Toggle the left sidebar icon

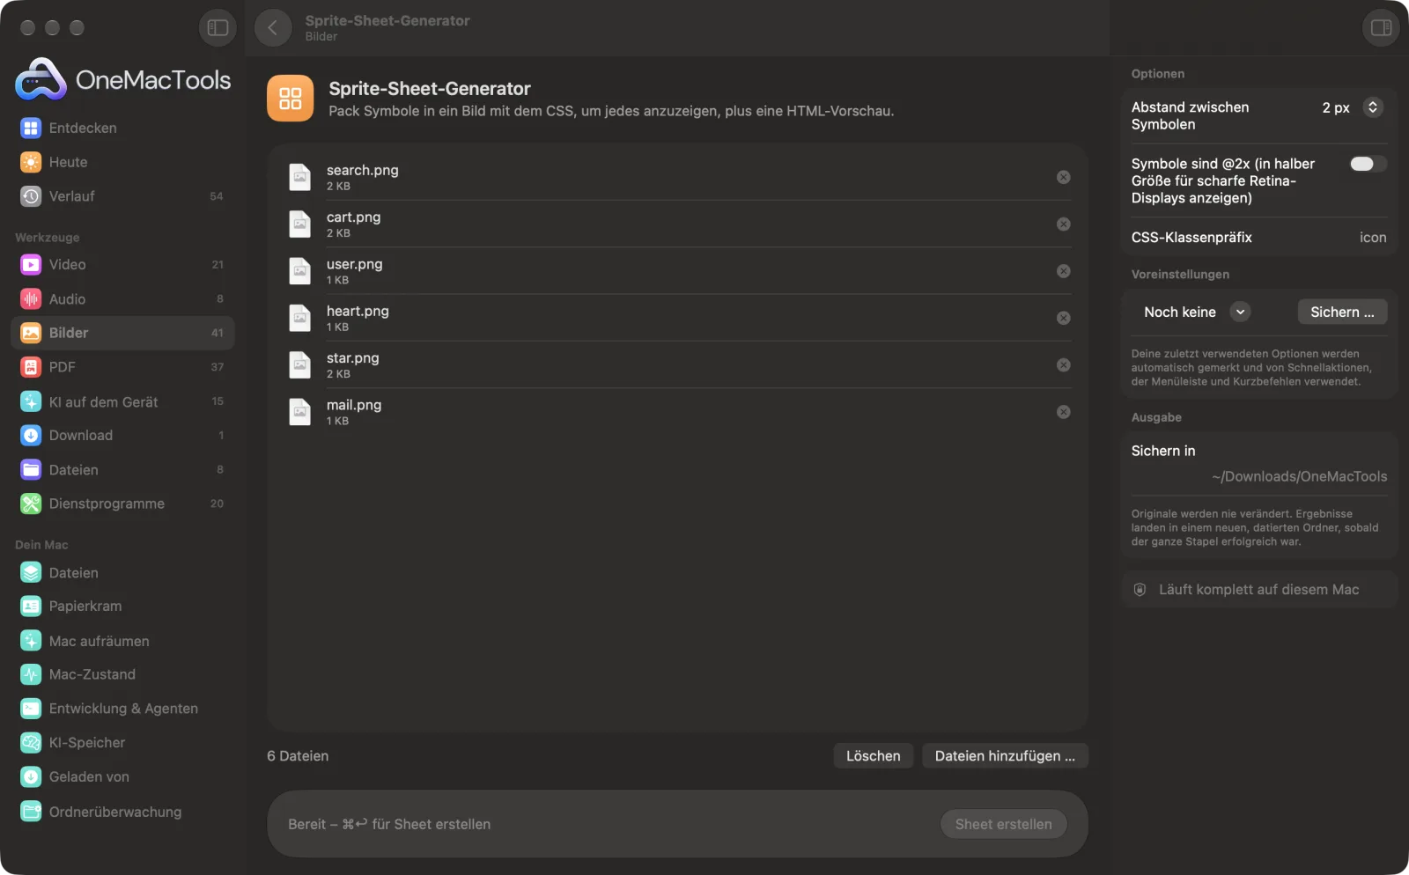point(218,28)
